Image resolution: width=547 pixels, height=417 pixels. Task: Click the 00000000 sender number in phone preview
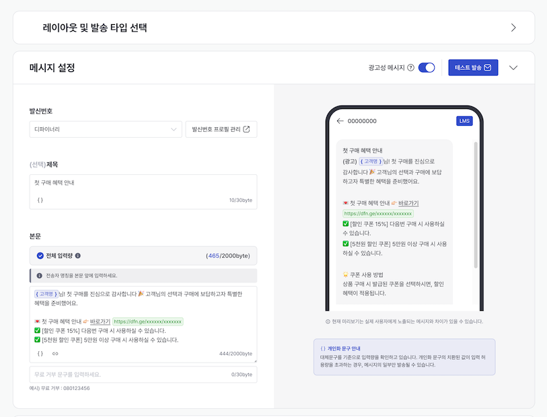362,121
